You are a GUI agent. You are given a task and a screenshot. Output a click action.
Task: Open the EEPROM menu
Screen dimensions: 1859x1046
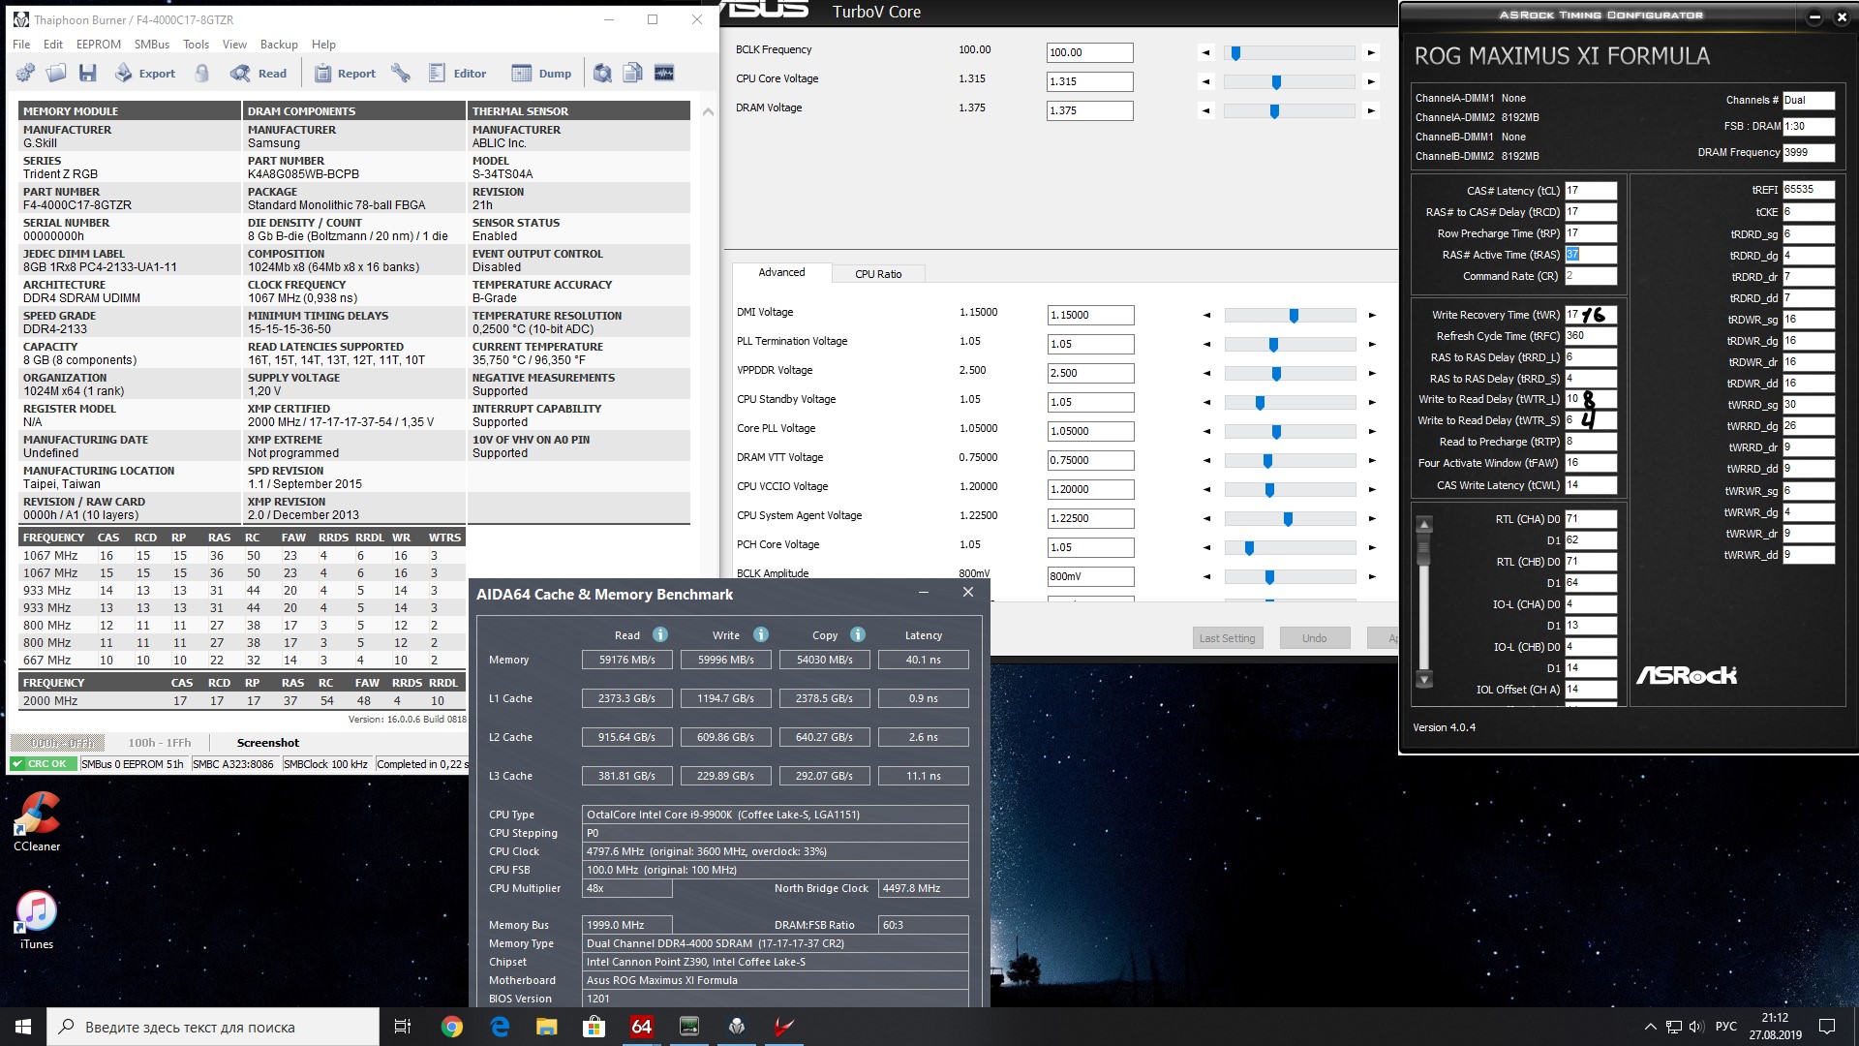tap(98, 45)
